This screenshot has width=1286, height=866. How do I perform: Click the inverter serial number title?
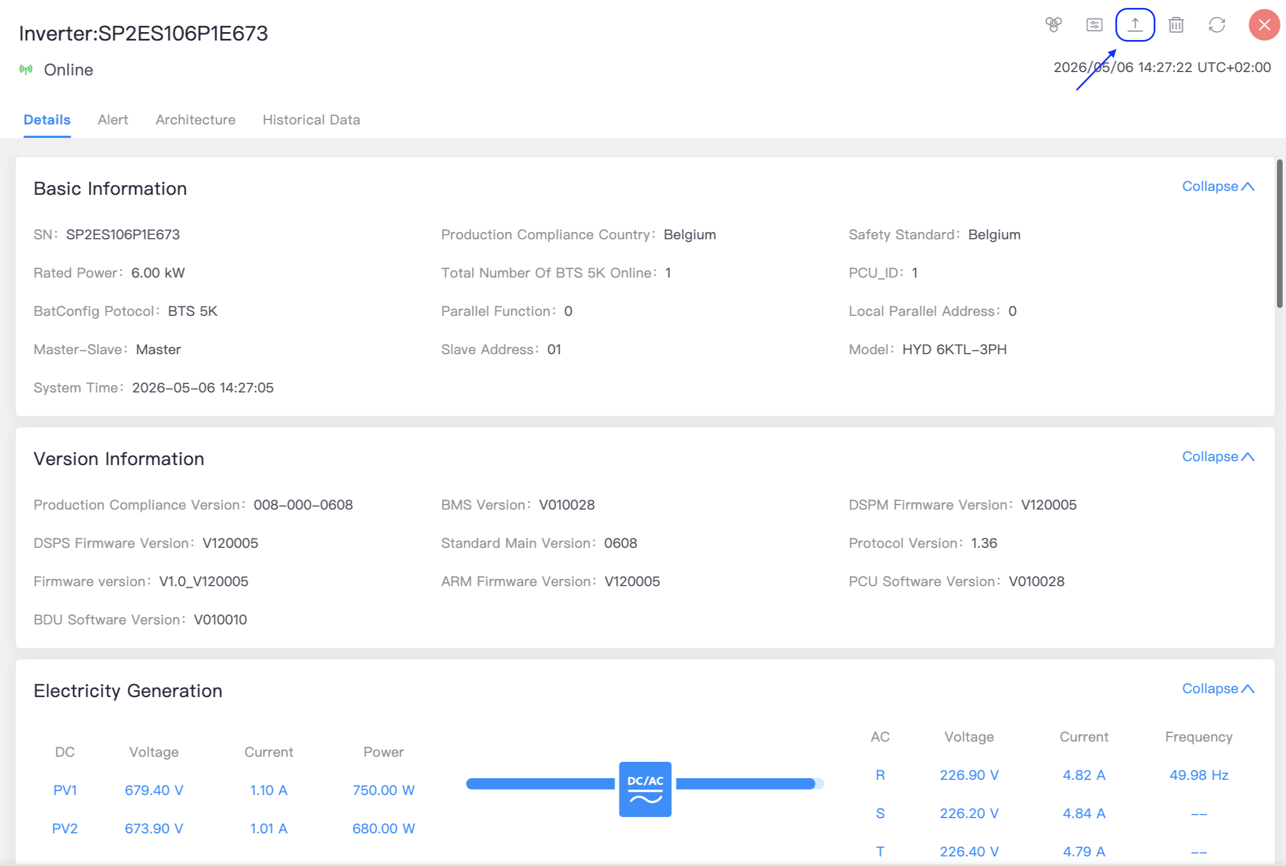pos(144,33)
